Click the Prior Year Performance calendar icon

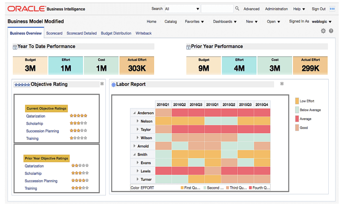(x=188, y=47)
